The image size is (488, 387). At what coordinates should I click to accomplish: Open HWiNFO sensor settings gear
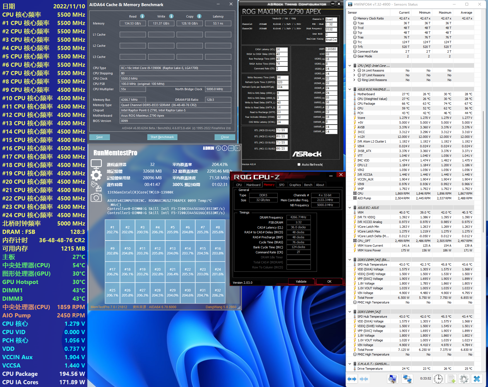464,379
